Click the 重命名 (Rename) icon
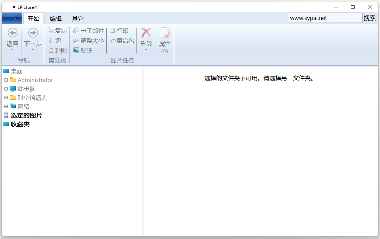Image resolution: width=380 pixels, height=239 pixels. pyautogui.click(x=122, y=41)
